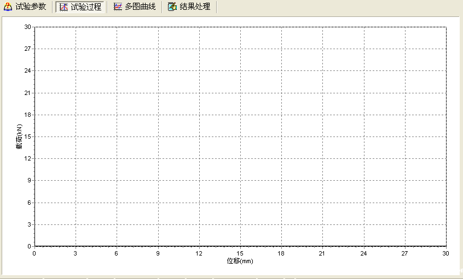Select the X-axis tick label 21
Image resolution: width=463 pixels, height=279 pixels.
(322, 253)
